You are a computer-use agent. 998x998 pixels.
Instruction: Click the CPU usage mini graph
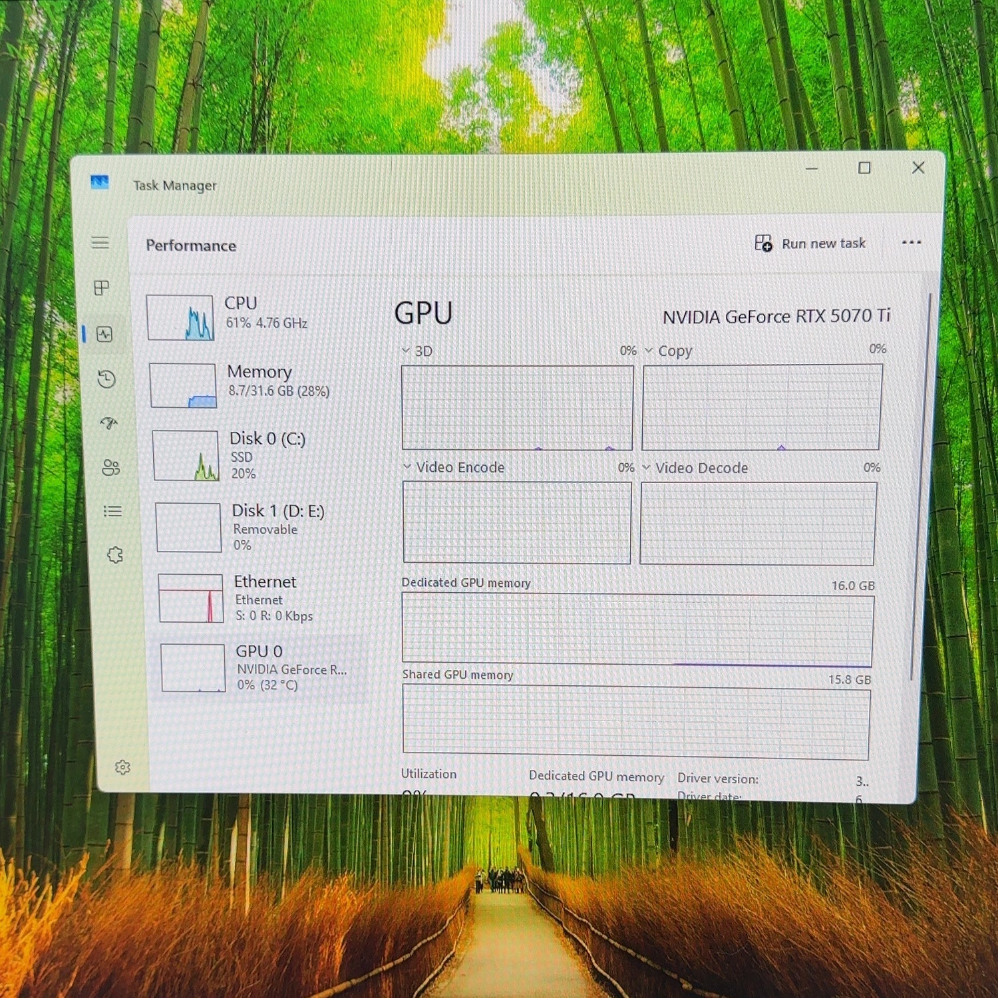coord(180,318)
